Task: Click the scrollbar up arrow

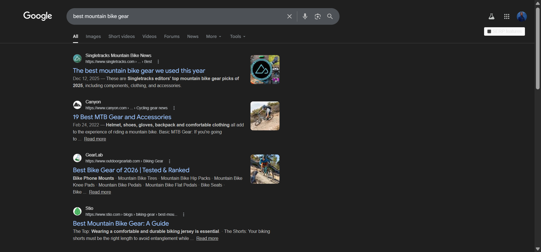Action: pos(538,3)
